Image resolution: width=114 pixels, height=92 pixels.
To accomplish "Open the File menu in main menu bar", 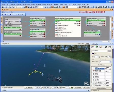I will 4,4.
